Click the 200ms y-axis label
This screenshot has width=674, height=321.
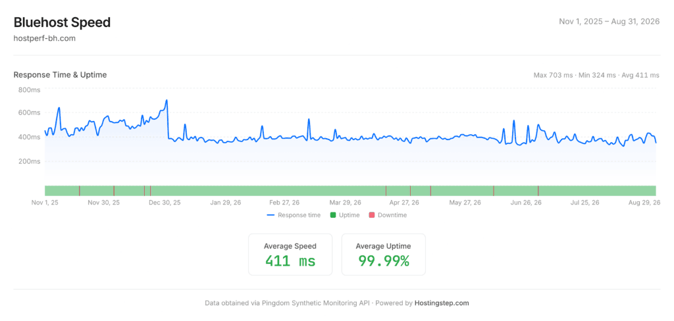[29, 162]
